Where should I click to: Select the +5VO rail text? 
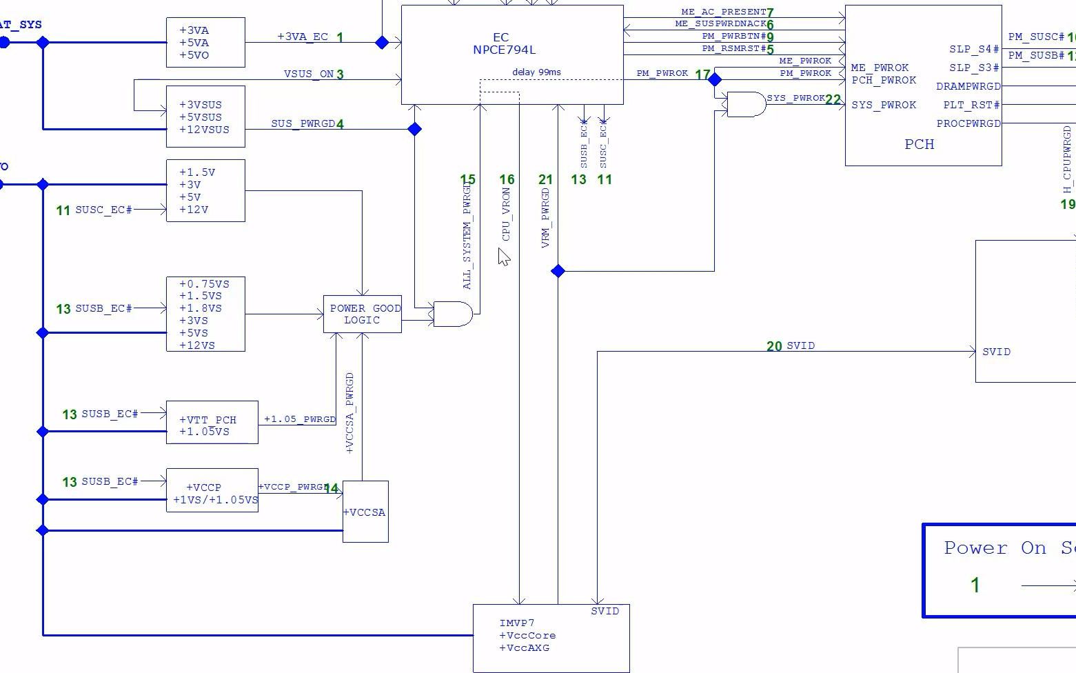(194, 55)
